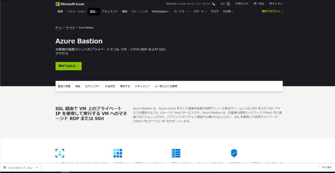Screen dimensions: 335x173
Task: Open search with the magnifier icon
Action: click(x=228, y=4)
